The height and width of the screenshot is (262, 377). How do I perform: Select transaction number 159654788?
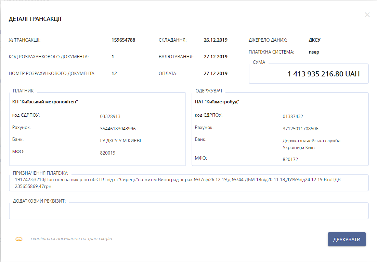tap(123, 40)
